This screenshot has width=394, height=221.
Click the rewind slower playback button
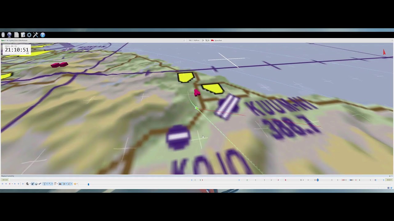(6, 184)
